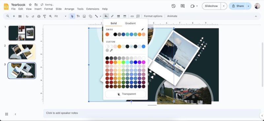Expand the line tool dropdown arrow
This screenshot has height=121, width=264.
point(101,16)
